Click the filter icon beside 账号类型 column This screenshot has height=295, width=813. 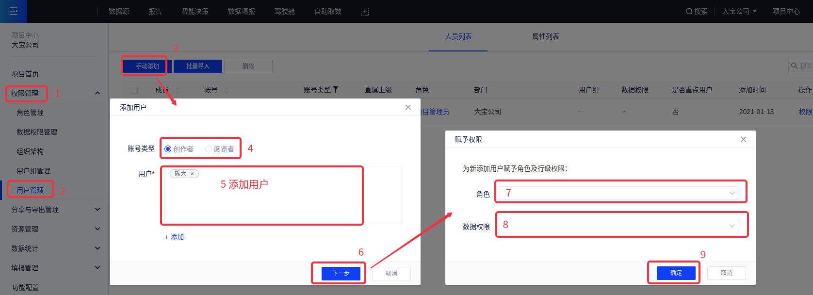click(x=336, y=90)
